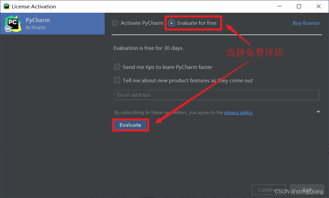Viewport: 329px width, 198px height.
Task: Click the 'Evaluation is free for 30 days.' text
Action: 148,48
